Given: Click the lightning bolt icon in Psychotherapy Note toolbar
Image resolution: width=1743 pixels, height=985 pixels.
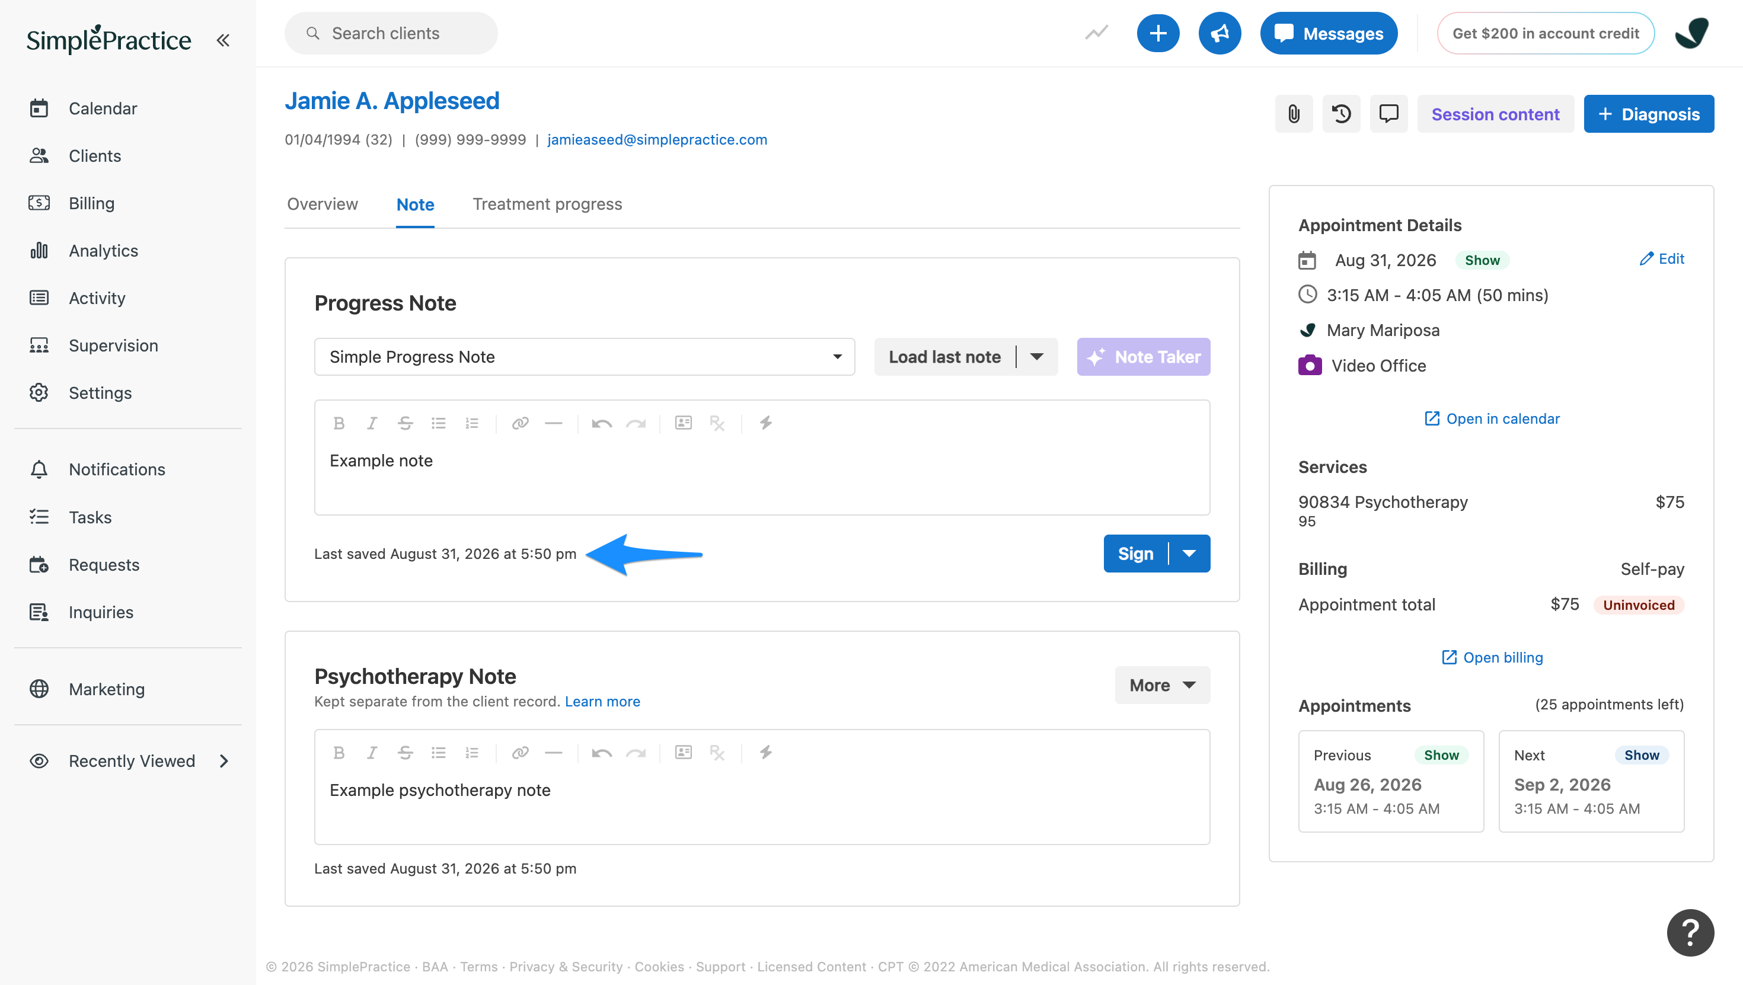Looking at the screenshot, I should pyautogui.click(x=765, y=753).
